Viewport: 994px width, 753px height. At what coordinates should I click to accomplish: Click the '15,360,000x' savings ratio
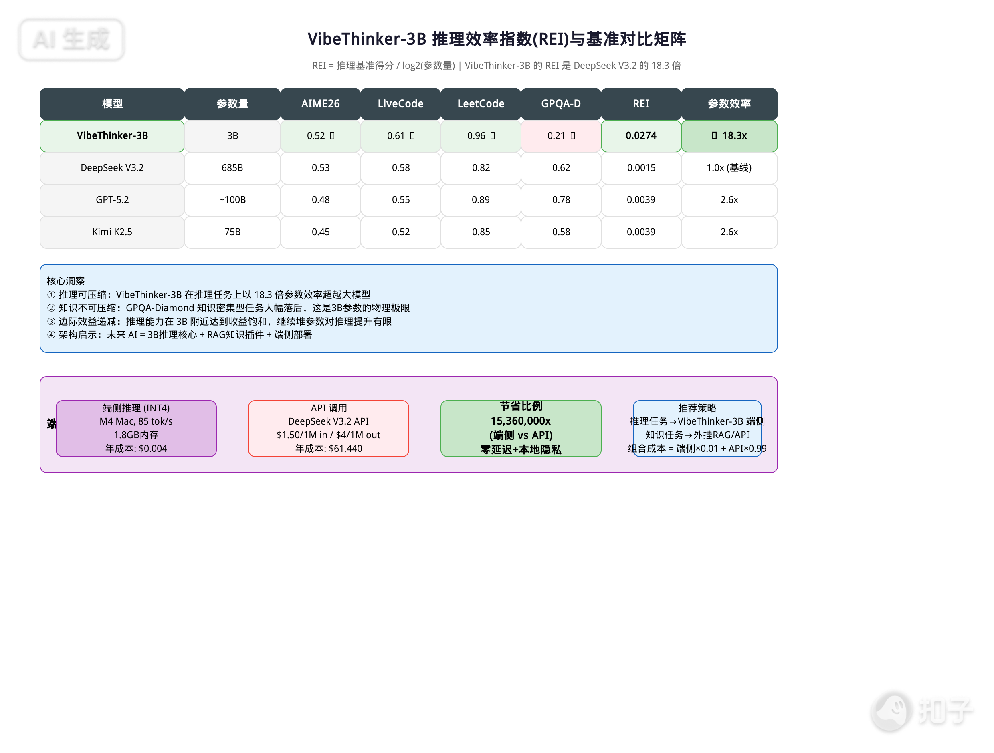point(521,421)
